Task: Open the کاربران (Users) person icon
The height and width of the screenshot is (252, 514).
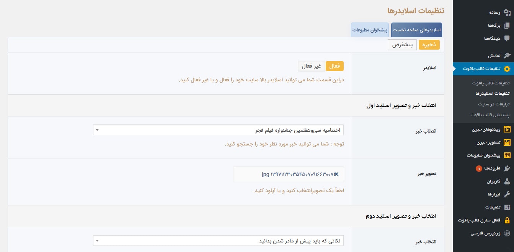Action: [x=507, y=181]
